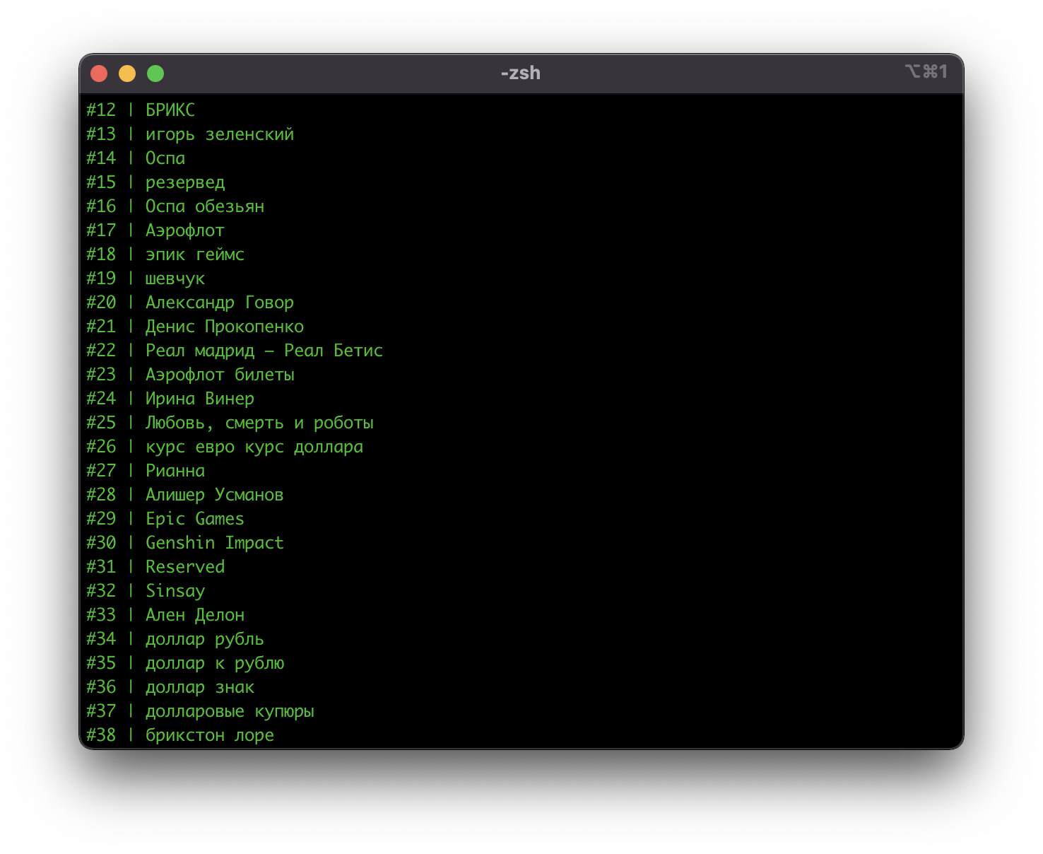Click the курс евро курс доллара line
Viewport: 1043px width, 854px height.
point(254,447)
